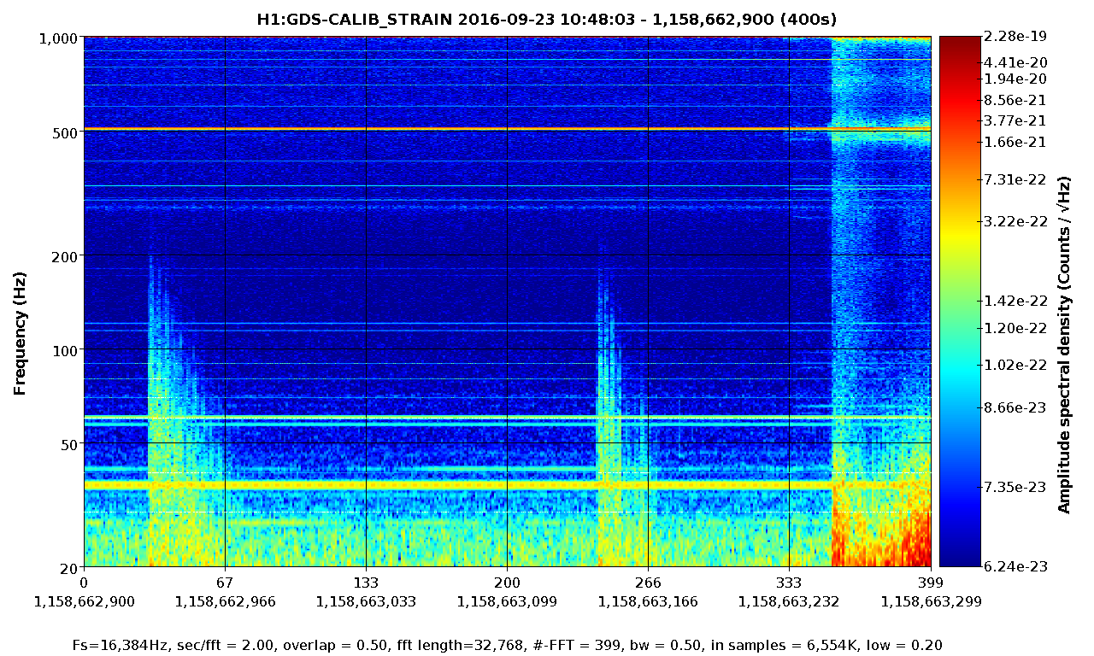Click the time tick label 200
The width and height of the screenshot is (1094, 656).
pos(507,584)
